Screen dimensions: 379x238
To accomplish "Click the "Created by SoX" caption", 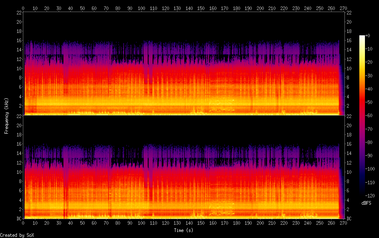I will pyautogui.click(x=17, y=235).
